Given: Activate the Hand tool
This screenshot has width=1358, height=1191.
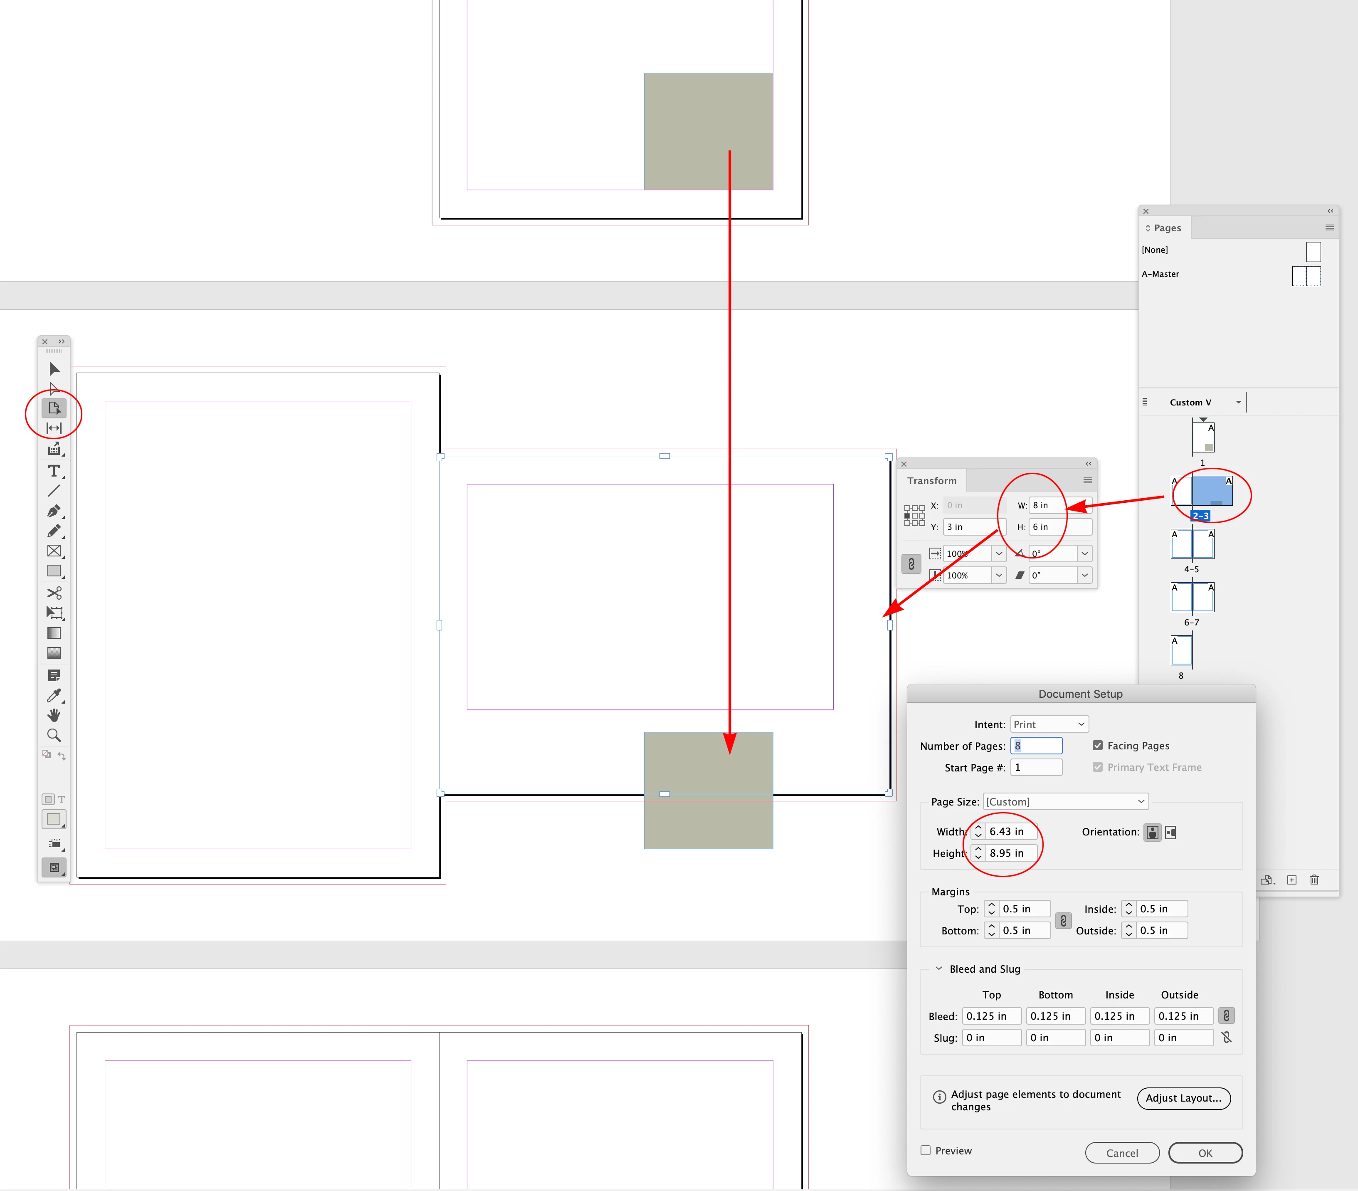Looking at the screenshot, I should (54, 715).
